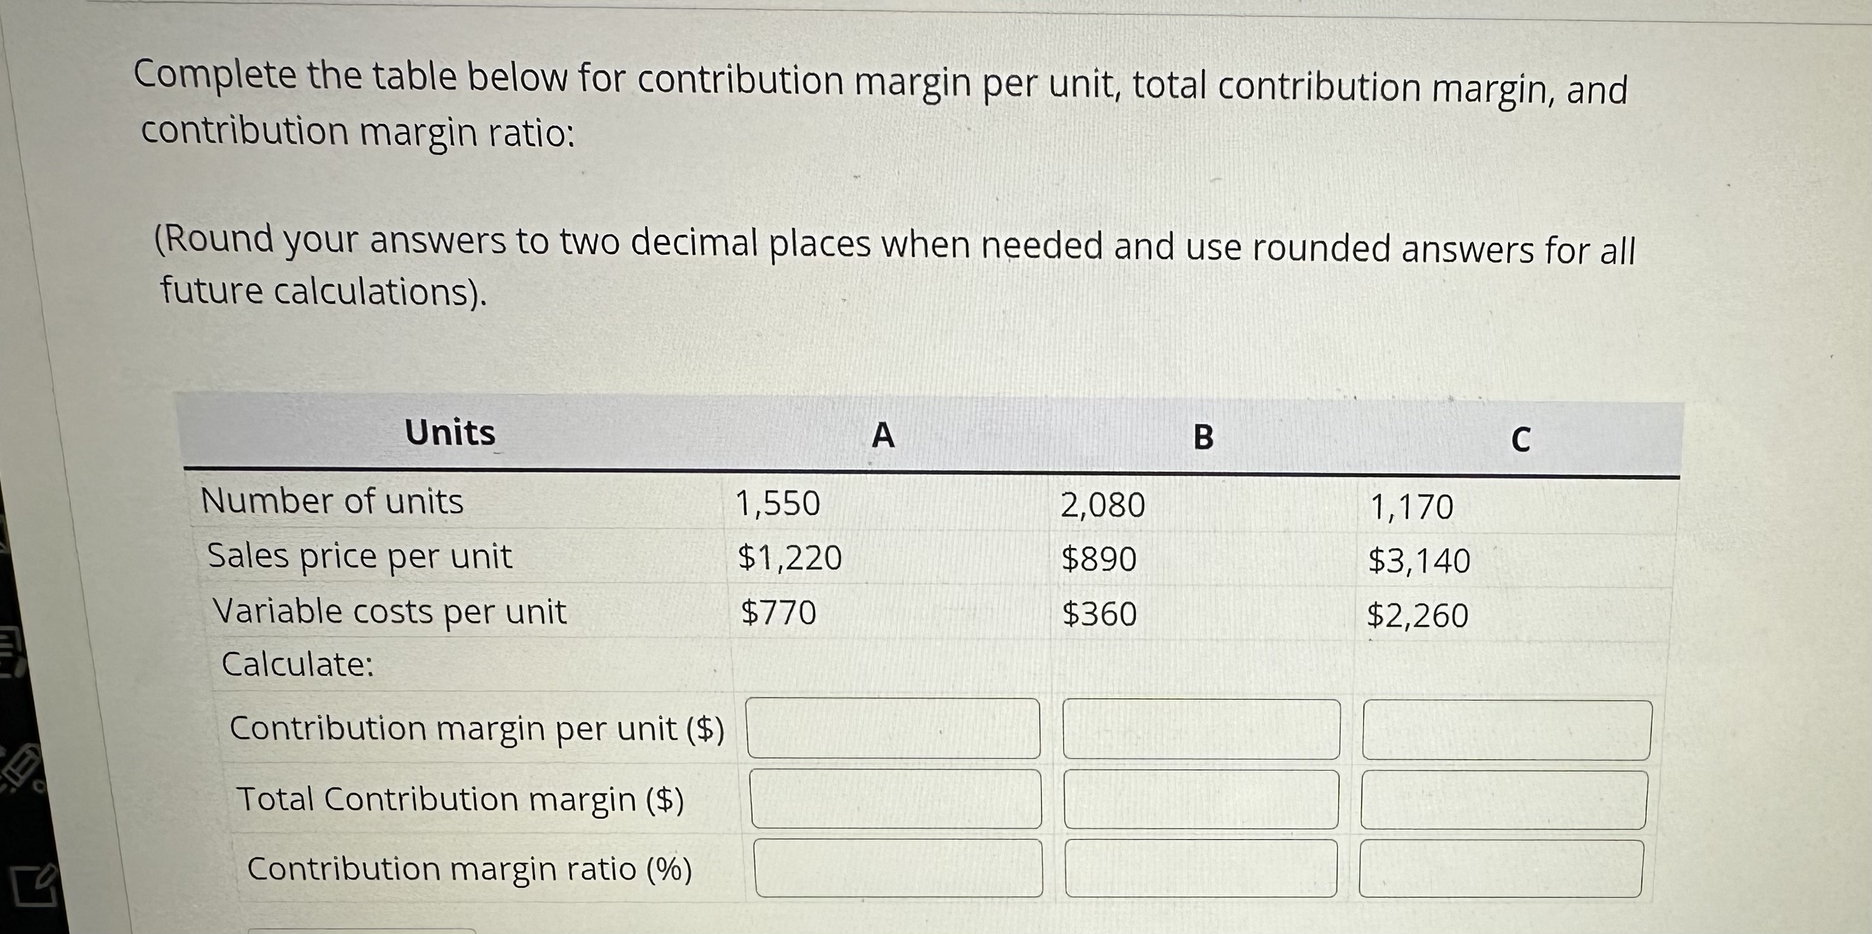Image resolution: width=1872 pixels, height=934 pixels.
Task: Click the Contribution margin per unit field for B
Action: click(1203, 730)
